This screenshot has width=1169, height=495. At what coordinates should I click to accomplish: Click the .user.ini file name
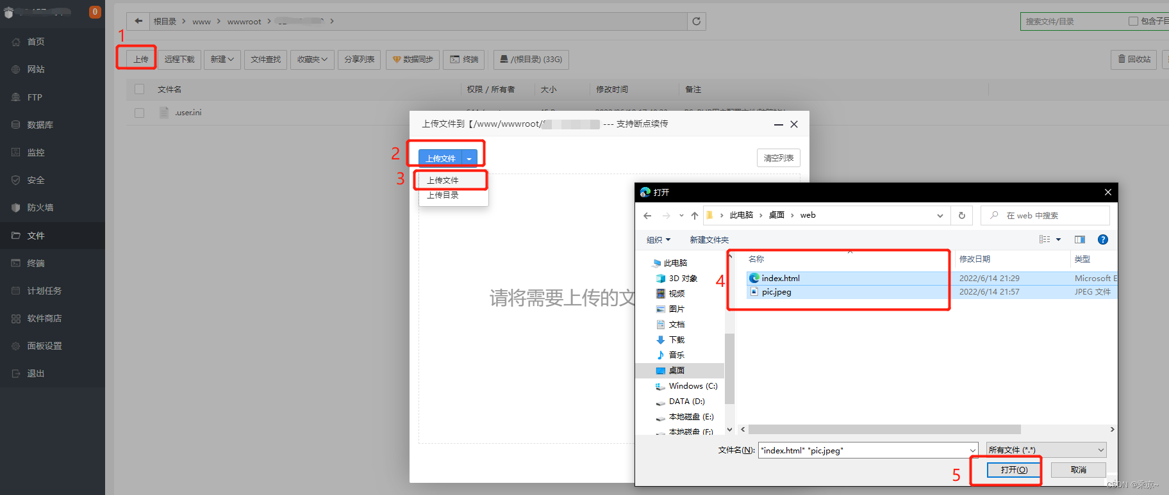point(188,113)
